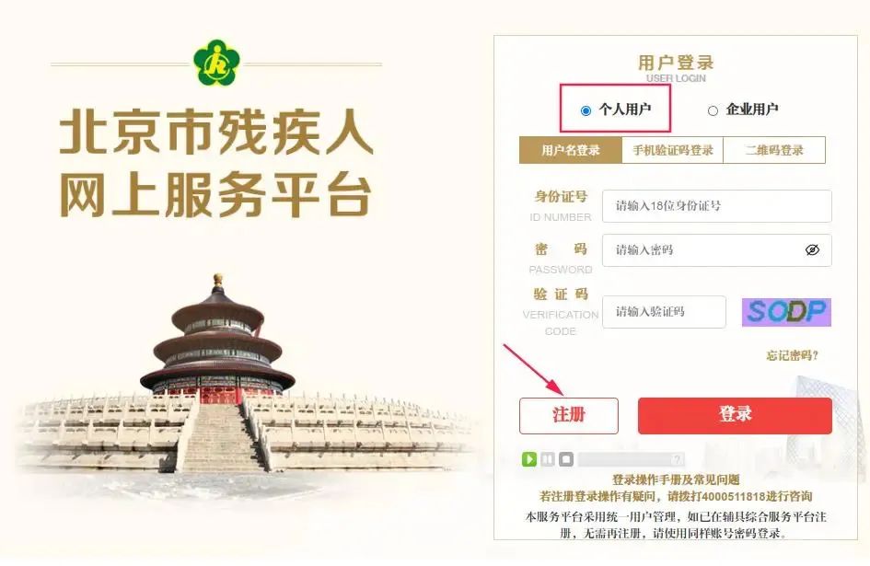
Task: Click the 身份证号 input field
Action: pyautogui.click(x=717, y=206)
